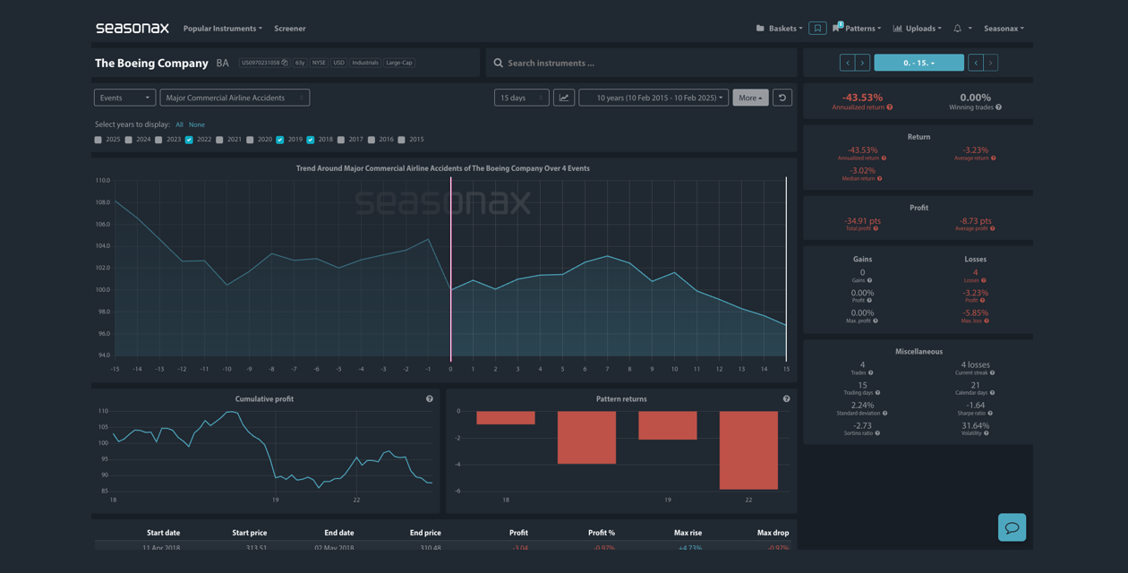Go to the Screener page
The image size is (1128, 573).
pyautogui.click(x=289, y=29)
